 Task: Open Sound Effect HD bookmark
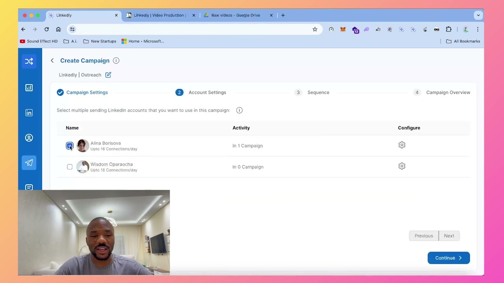(39, 41)
